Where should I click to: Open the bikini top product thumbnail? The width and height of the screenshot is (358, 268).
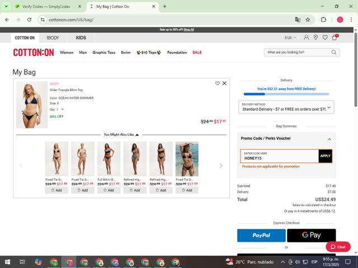(x=32, y=105)
